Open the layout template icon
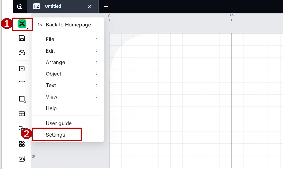291x169 pixels. (x=22, y=114)
